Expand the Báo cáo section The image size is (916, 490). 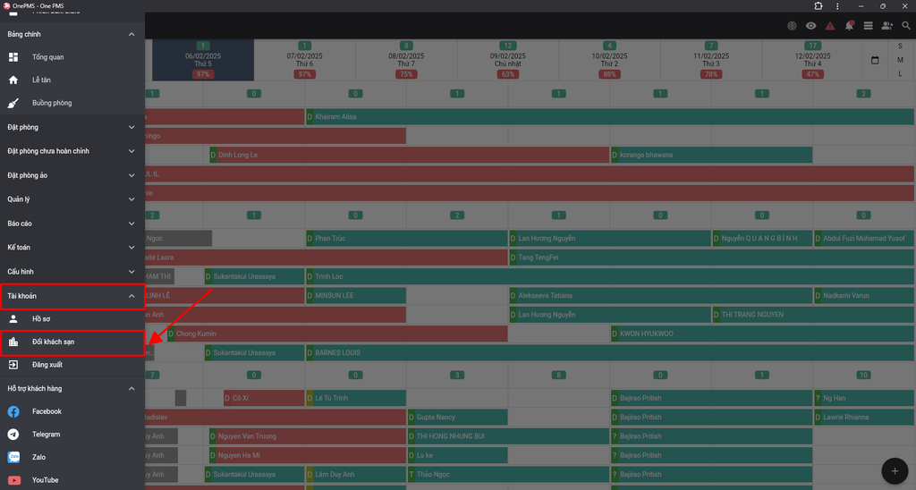[72, 224]
